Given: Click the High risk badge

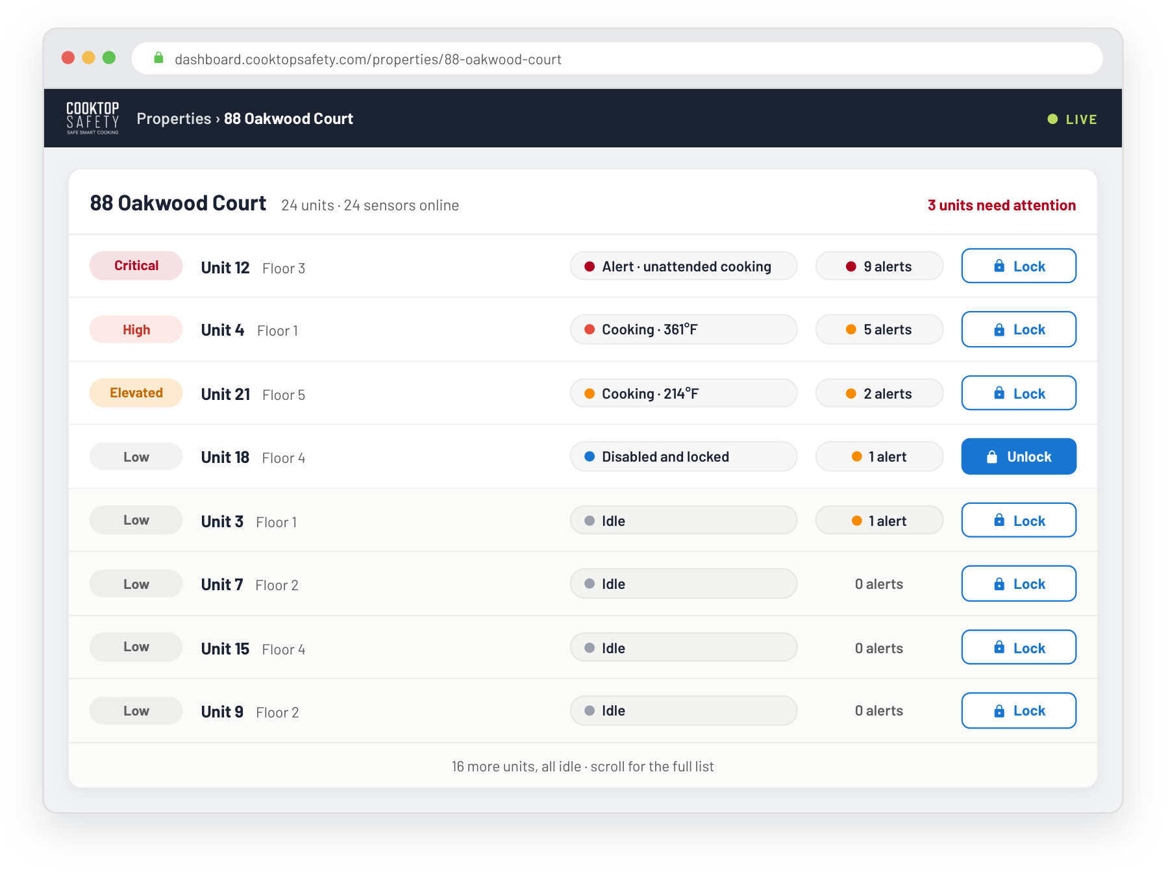Looking at the screenshot, I should [136, 329].
